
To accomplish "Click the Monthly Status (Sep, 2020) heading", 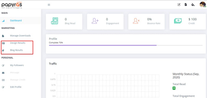I will (x=186, y=76).
